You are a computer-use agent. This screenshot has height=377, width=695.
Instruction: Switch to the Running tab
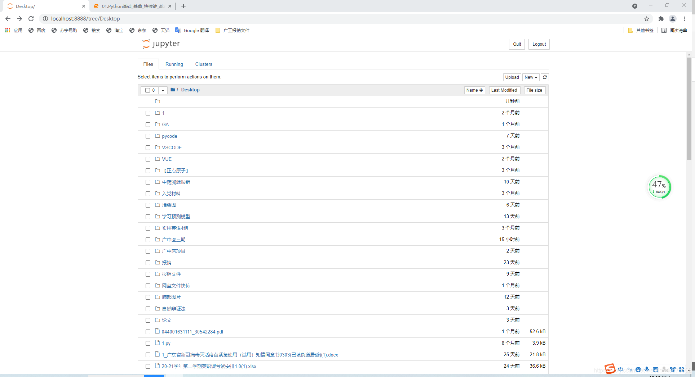click(174, 64)
